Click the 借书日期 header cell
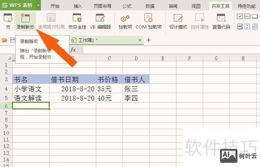The height and width of the screenshot is (167, 260). 72,79
